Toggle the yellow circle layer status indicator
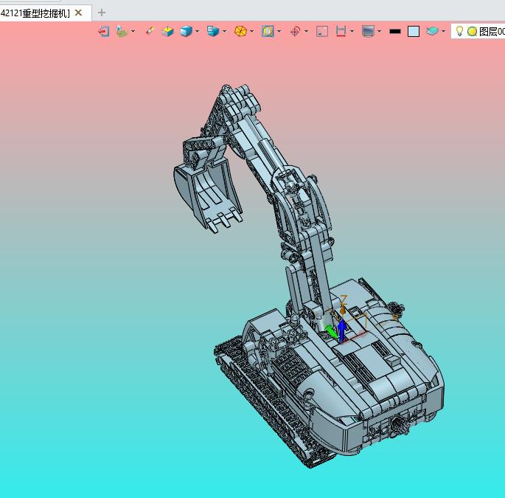Viewport: 505px width, 498px height. click(472, 32)
